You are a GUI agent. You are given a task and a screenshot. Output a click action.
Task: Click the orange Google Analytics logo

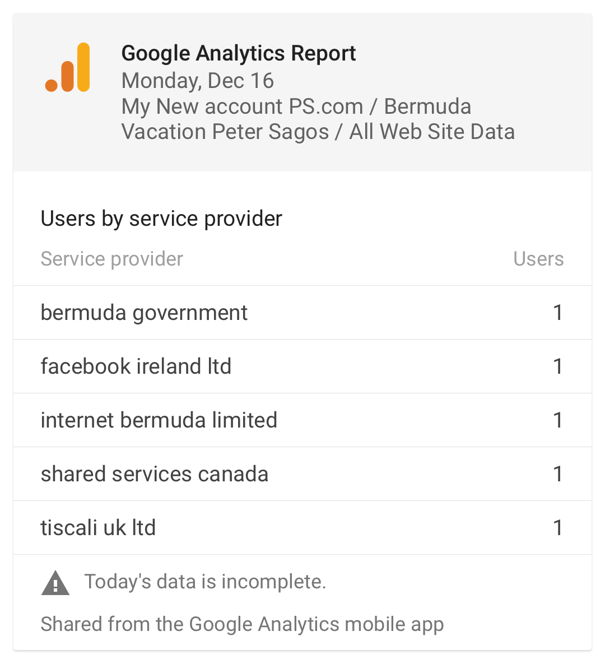pos(67,67)
